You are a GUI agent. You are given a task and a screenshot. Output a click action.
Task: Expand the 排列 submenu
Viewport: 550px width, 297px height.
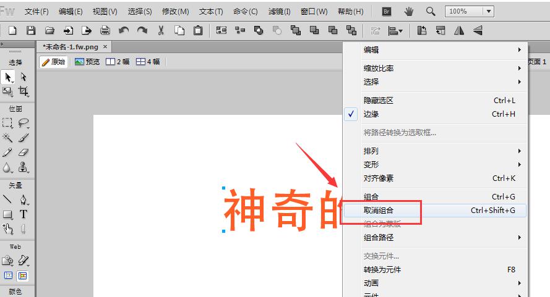click(434, 151)
